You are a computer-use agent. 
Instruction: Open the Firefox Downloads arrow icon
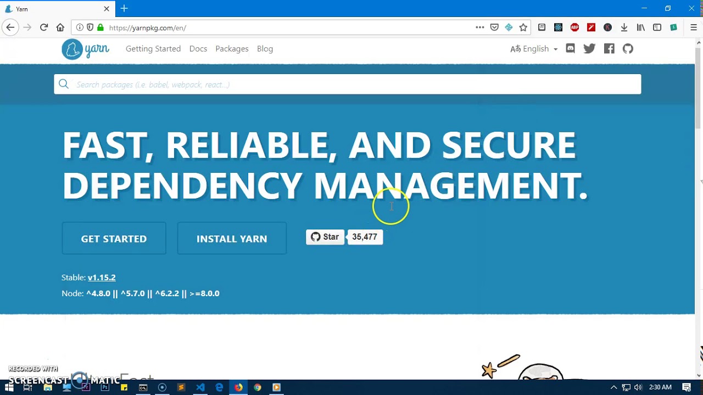[624, 27]
